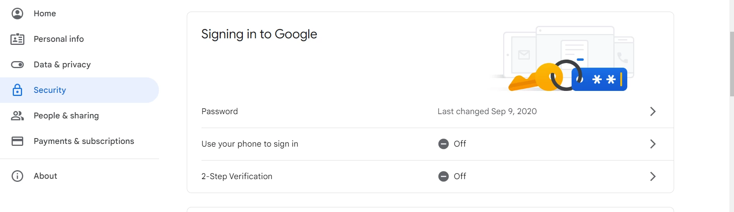Click the phone sign-in Off status
Screen dimensions: 734x212
click(x=452, y=144)
